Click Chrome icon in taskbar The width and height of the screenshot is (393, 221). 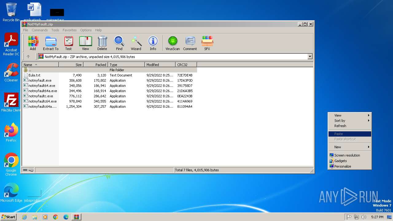[x=56, y=217]
